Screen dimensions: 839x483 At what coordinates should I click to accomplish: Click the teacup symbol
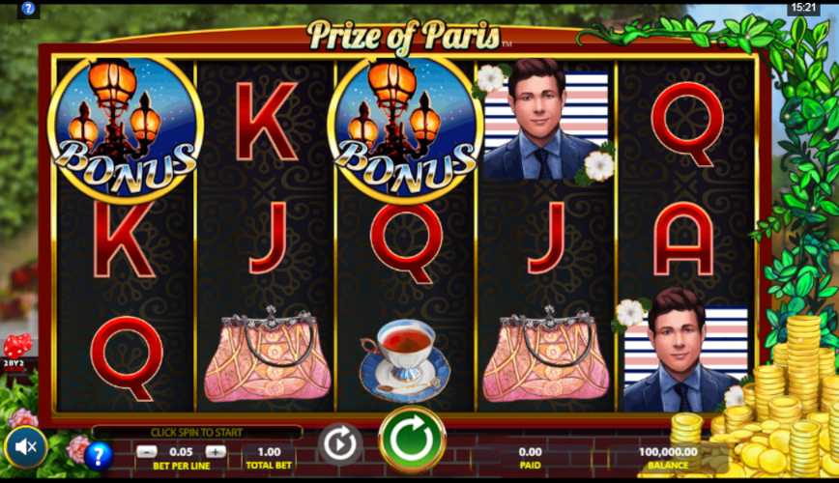405,360
